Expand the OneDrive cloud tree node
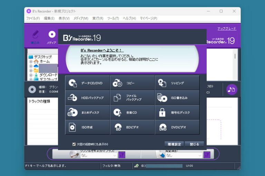Screen dimensions: 265x176 pos(31,66)
